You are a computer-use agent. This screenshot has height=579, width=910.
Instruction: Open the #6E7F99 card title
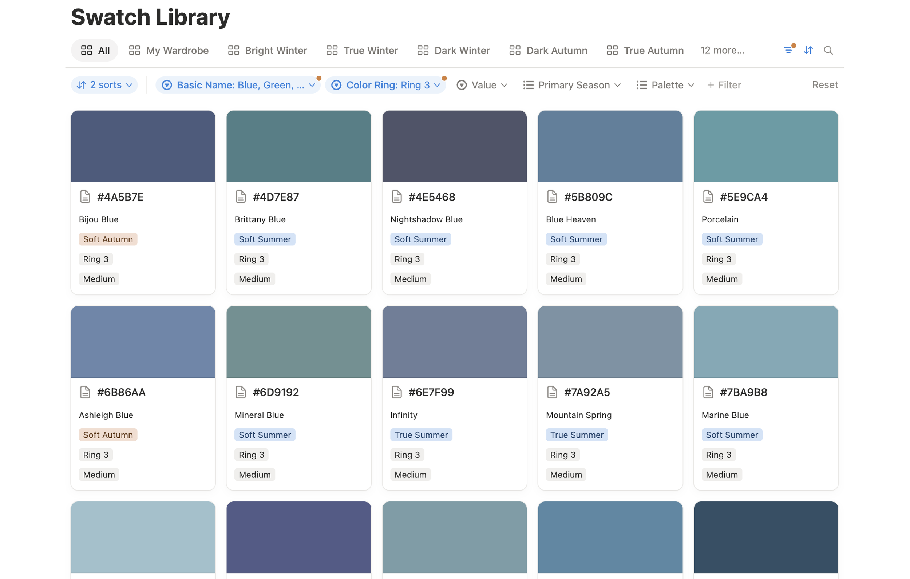[x=431, y=392]
